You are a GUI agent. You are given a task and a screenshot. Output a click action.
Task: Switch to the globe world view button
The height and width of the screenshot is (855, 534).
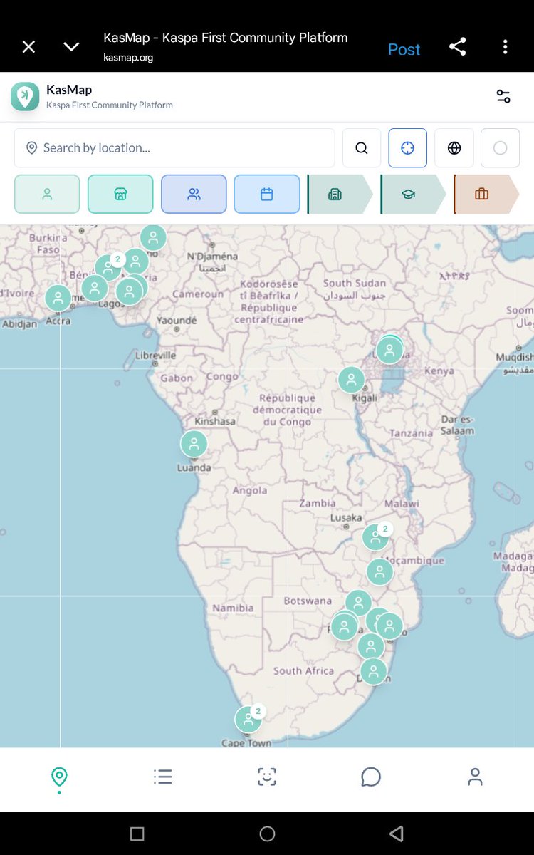454,148
